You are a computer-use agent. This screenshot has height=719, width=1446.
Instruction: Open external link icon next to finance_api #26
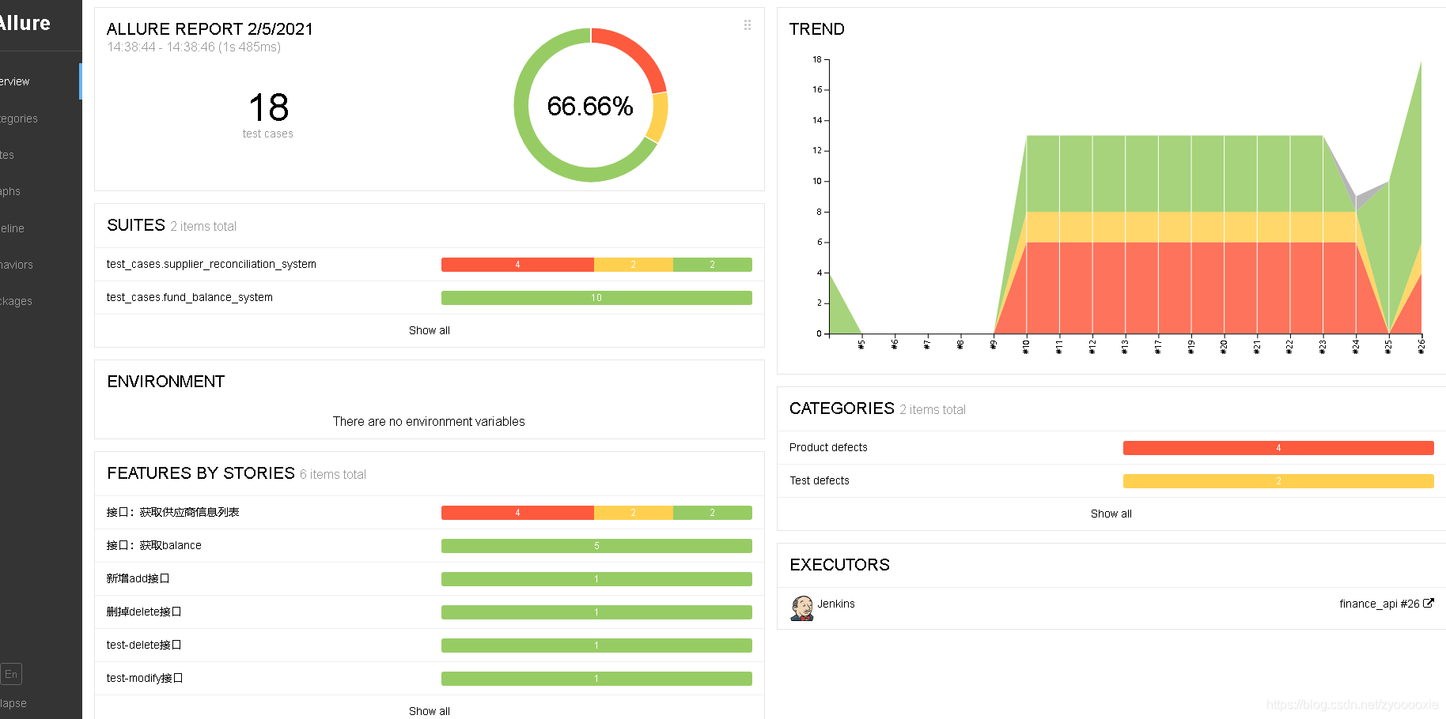(1429, 603)
